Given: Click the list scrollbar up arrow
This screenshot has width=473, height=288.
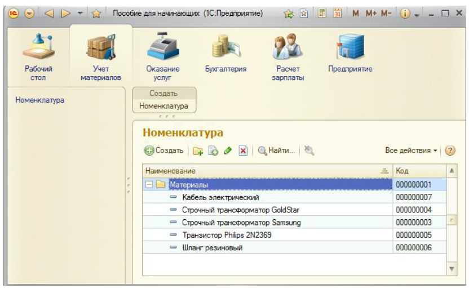Looking at the screenshot, I should pyautogui.click(x=452, y=171).
